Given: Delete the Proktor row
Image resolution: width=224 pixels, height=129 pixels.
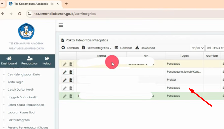Looking at the screenshot, I should click(71, 80).
